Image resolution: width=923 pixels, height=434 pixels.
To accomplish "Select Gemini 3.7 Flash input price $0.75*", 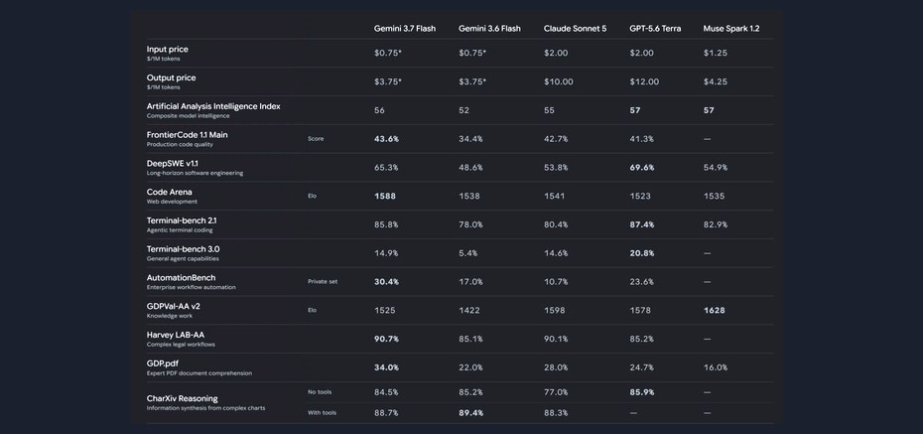I will (388, 53).
